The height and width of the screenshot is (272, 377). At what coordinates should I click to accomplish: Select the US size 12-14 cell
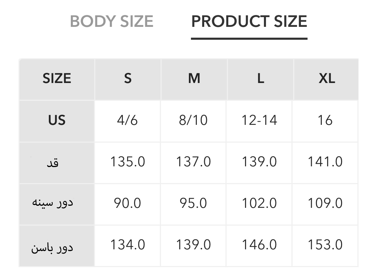[x=259, y=120]
